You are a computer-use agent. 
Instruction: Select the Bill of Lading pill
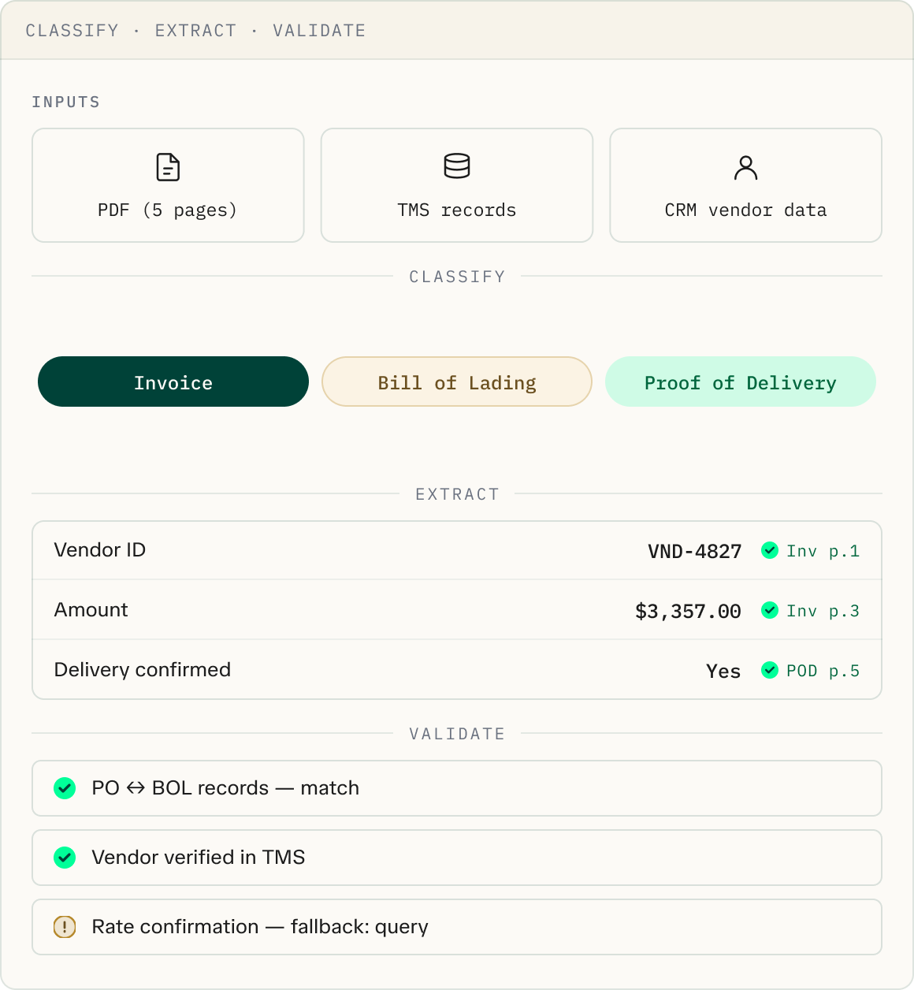coord(457,381)
